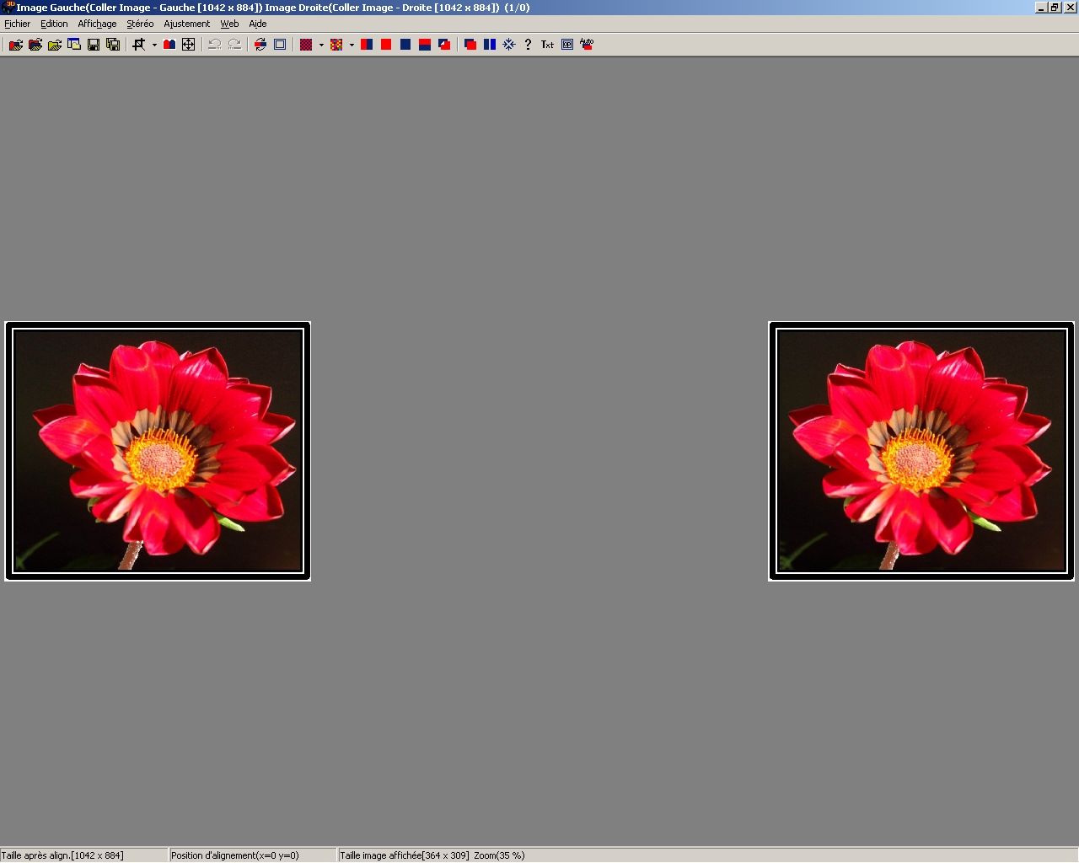The width and height of the screenshot is (1079, 863).
Task: Click the Txt text tool icon
Action: click(x=547, y=45)
